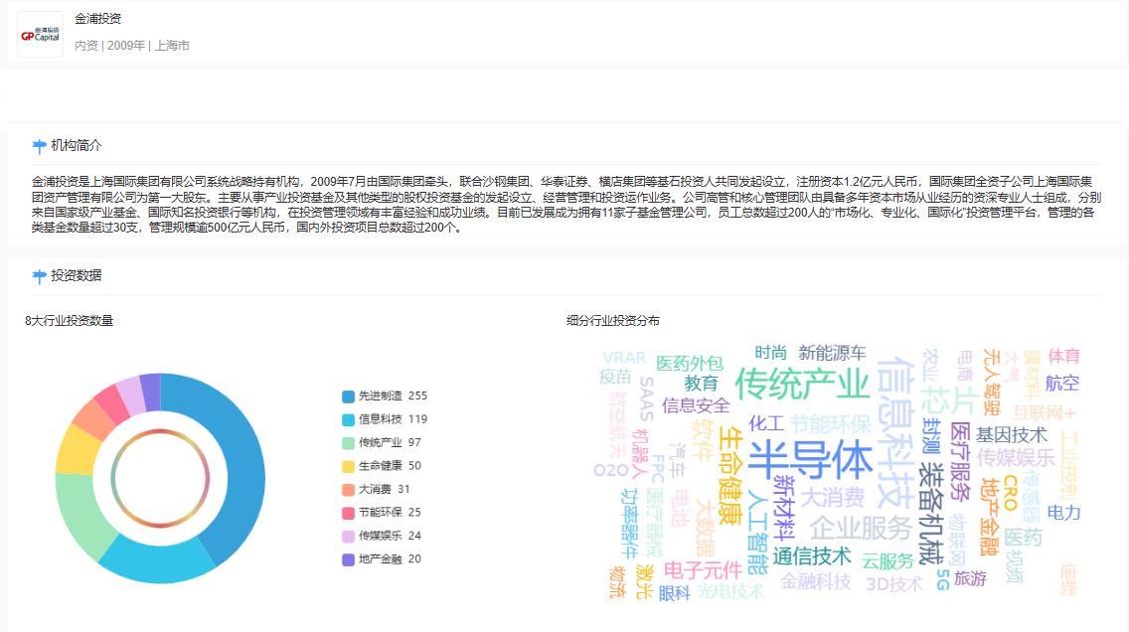1129x632 pixels.
Task: Click 半导体 in the word cloud
Action: (809, 458)
